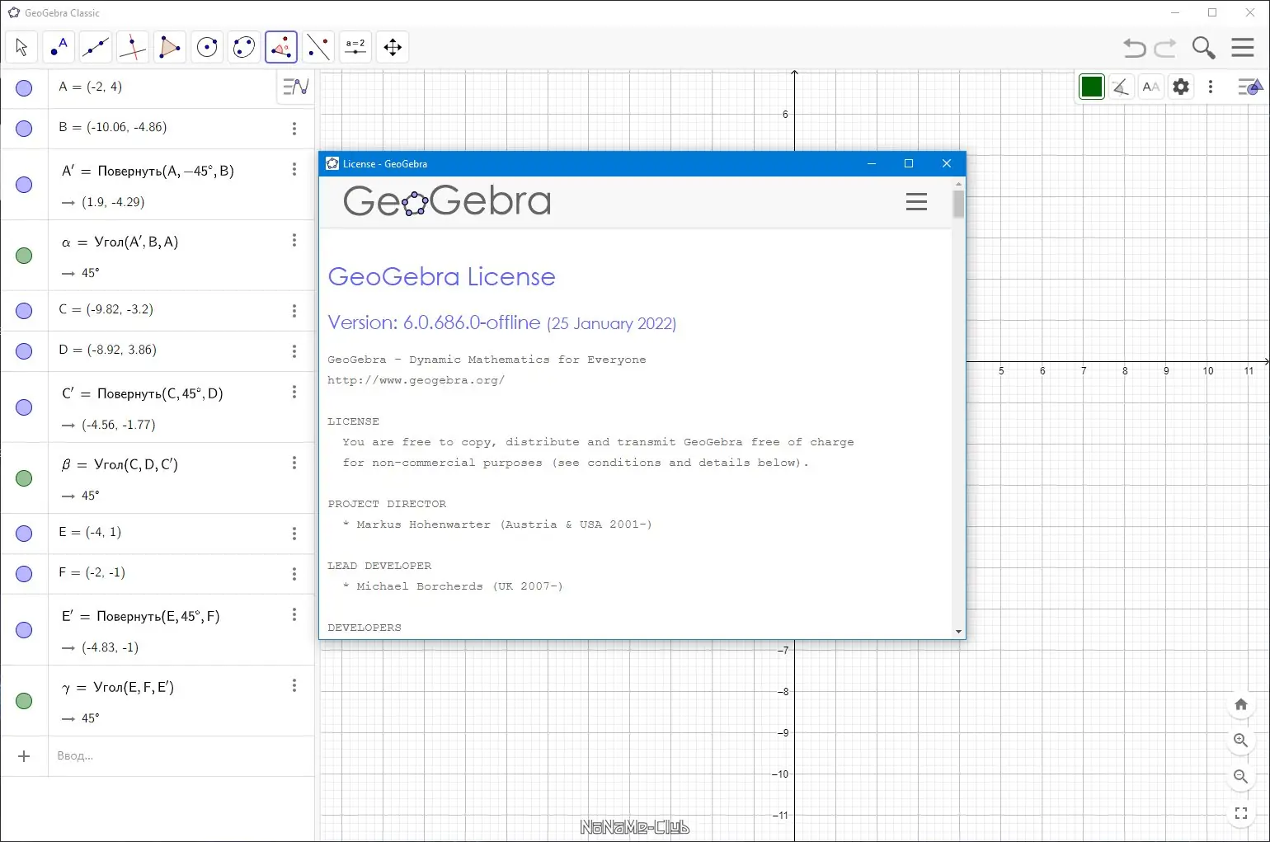The height and width of the screenshot is (842, 1270).
Task: Open the three-dot menu for A′ row
Action: point(294,169)
